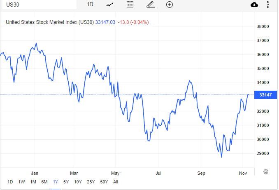The width and height of the screenshot is (279, 190).
Task: Switch to 6M time range
Action: click(x=44, y=182)
